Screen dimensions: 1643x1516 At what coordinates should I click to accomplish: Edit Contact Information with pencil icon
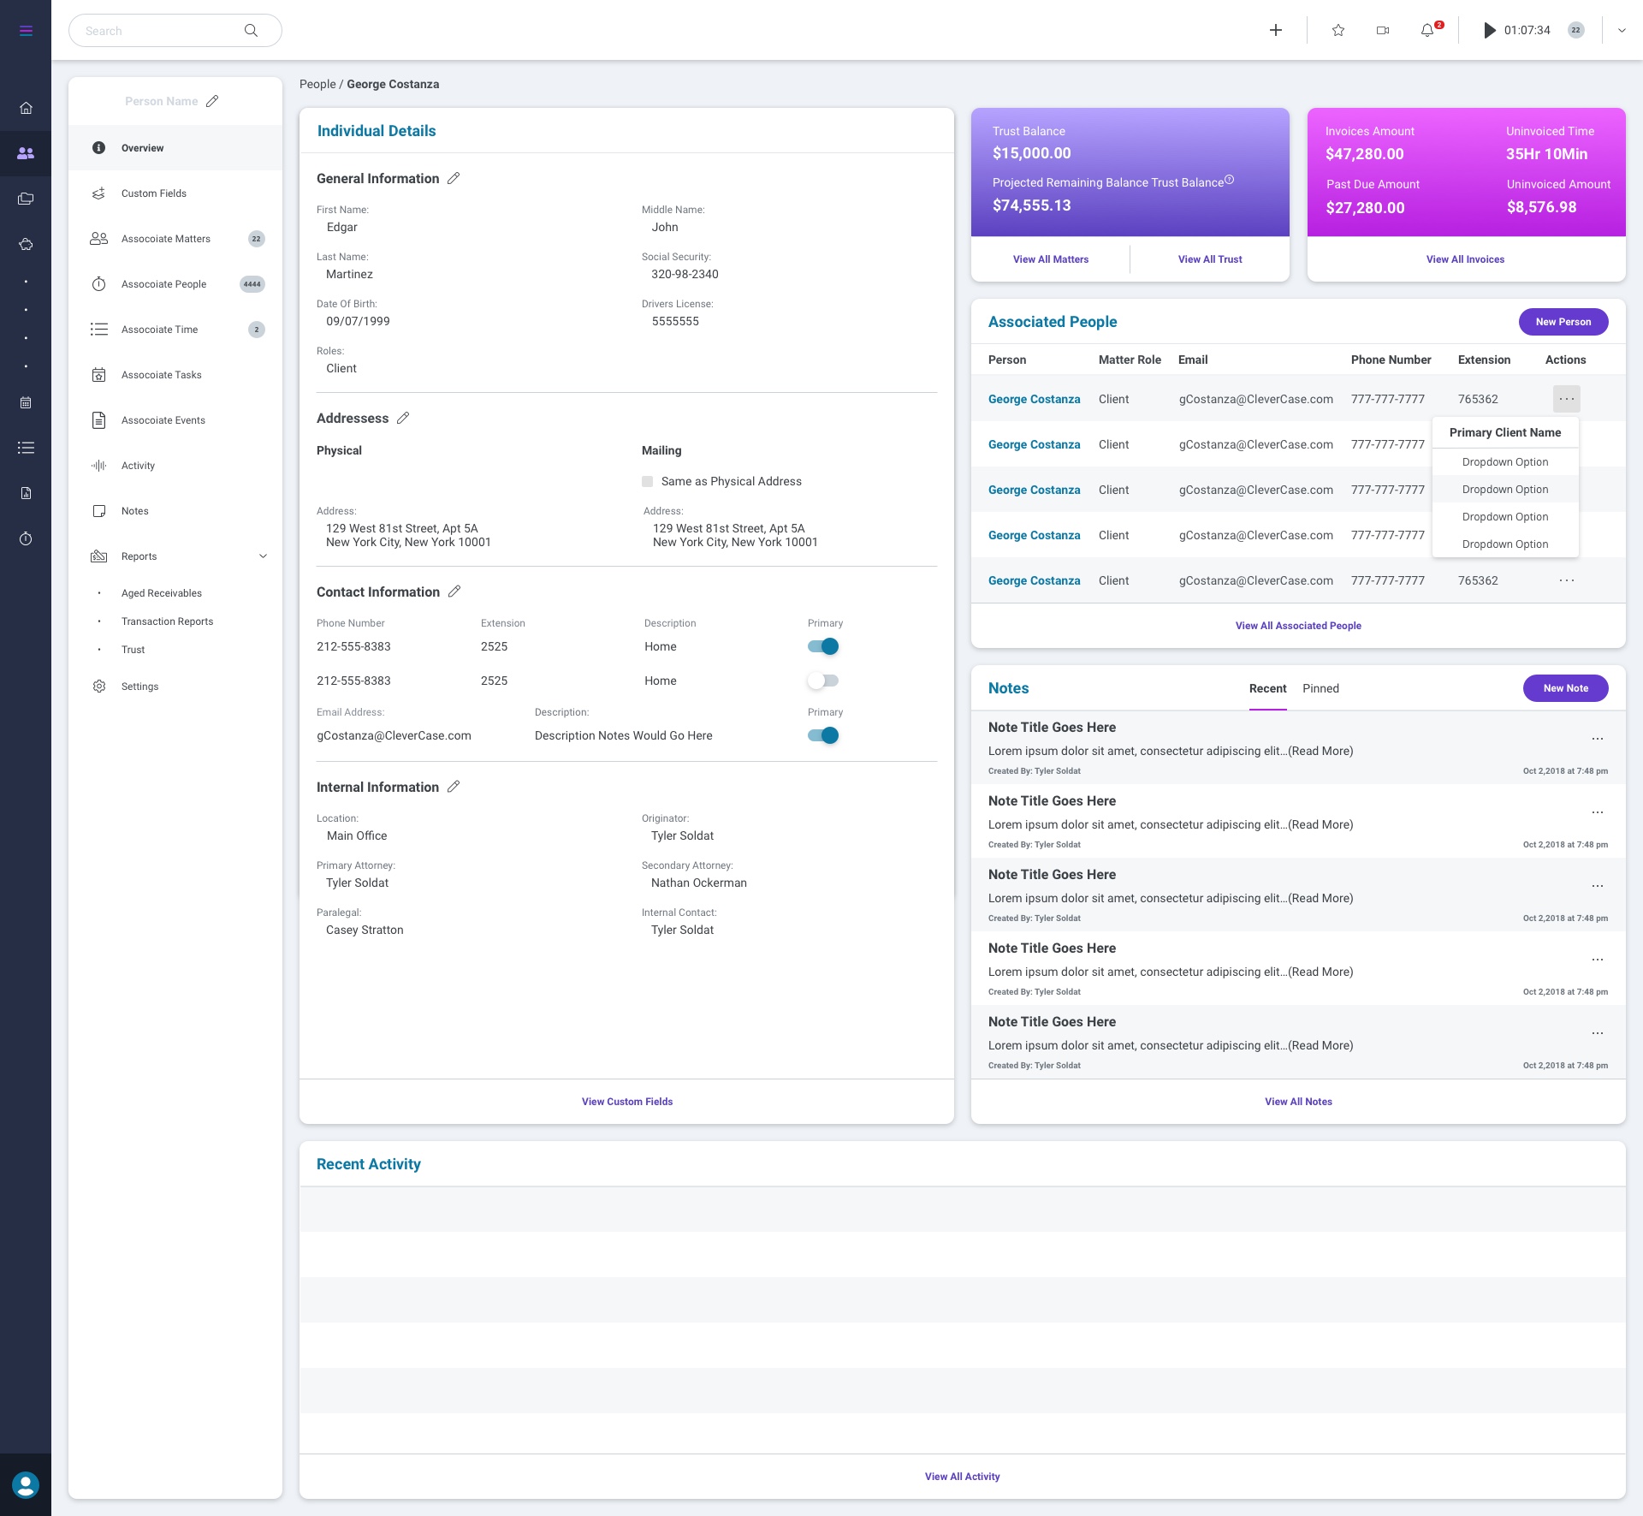454,592
